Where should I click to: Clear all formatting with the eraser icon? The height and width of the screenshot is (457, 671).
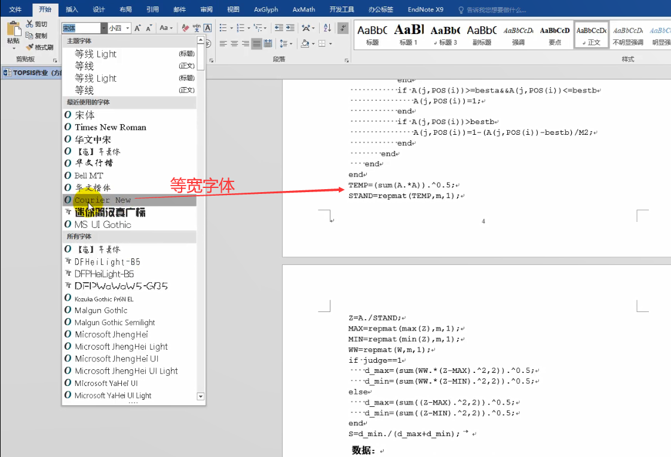coord(185,28)
